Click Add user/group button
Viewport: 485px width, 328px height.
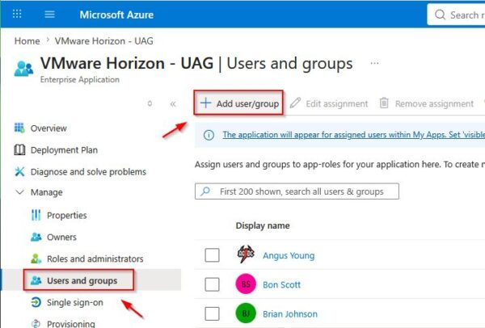click(x=238, y=103)
